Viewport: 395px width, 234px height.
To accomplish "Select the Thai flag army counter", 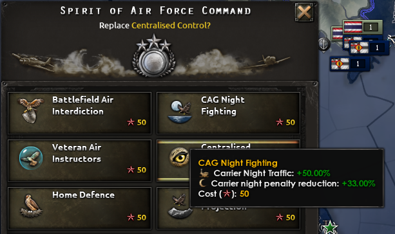I will 362,27.
